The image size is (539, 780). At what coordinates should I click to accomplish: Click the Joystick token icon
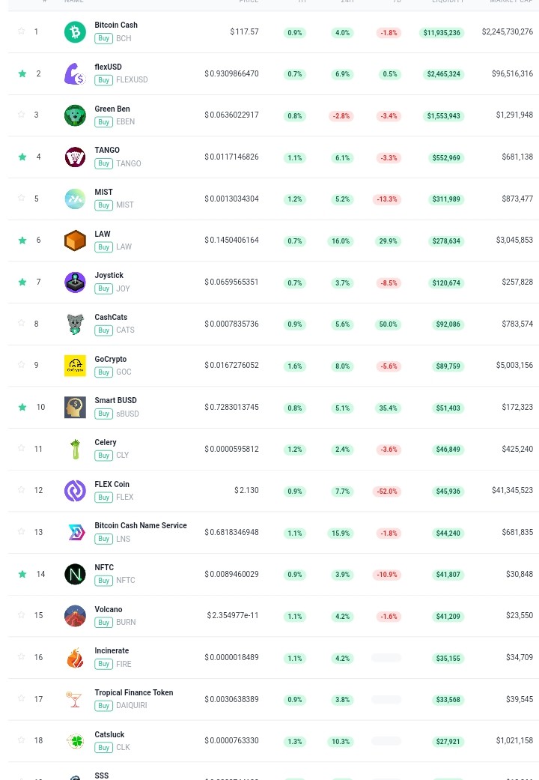click(x=75, y=282)
